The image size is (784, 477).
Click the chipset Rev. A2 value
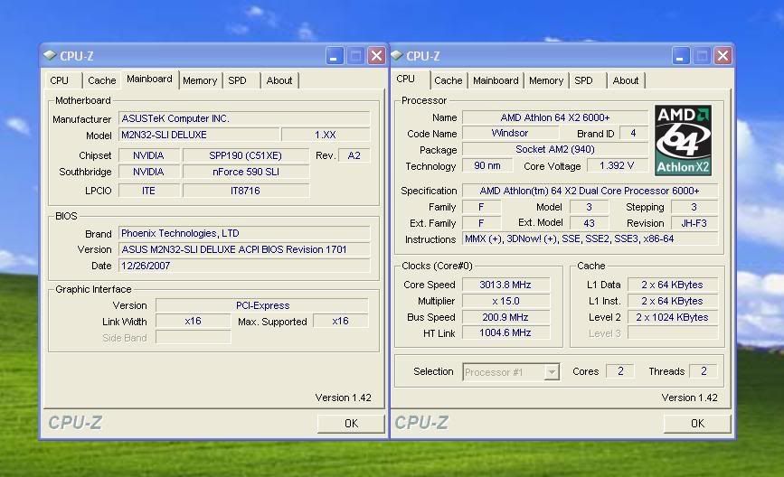(x=354, y=155)
